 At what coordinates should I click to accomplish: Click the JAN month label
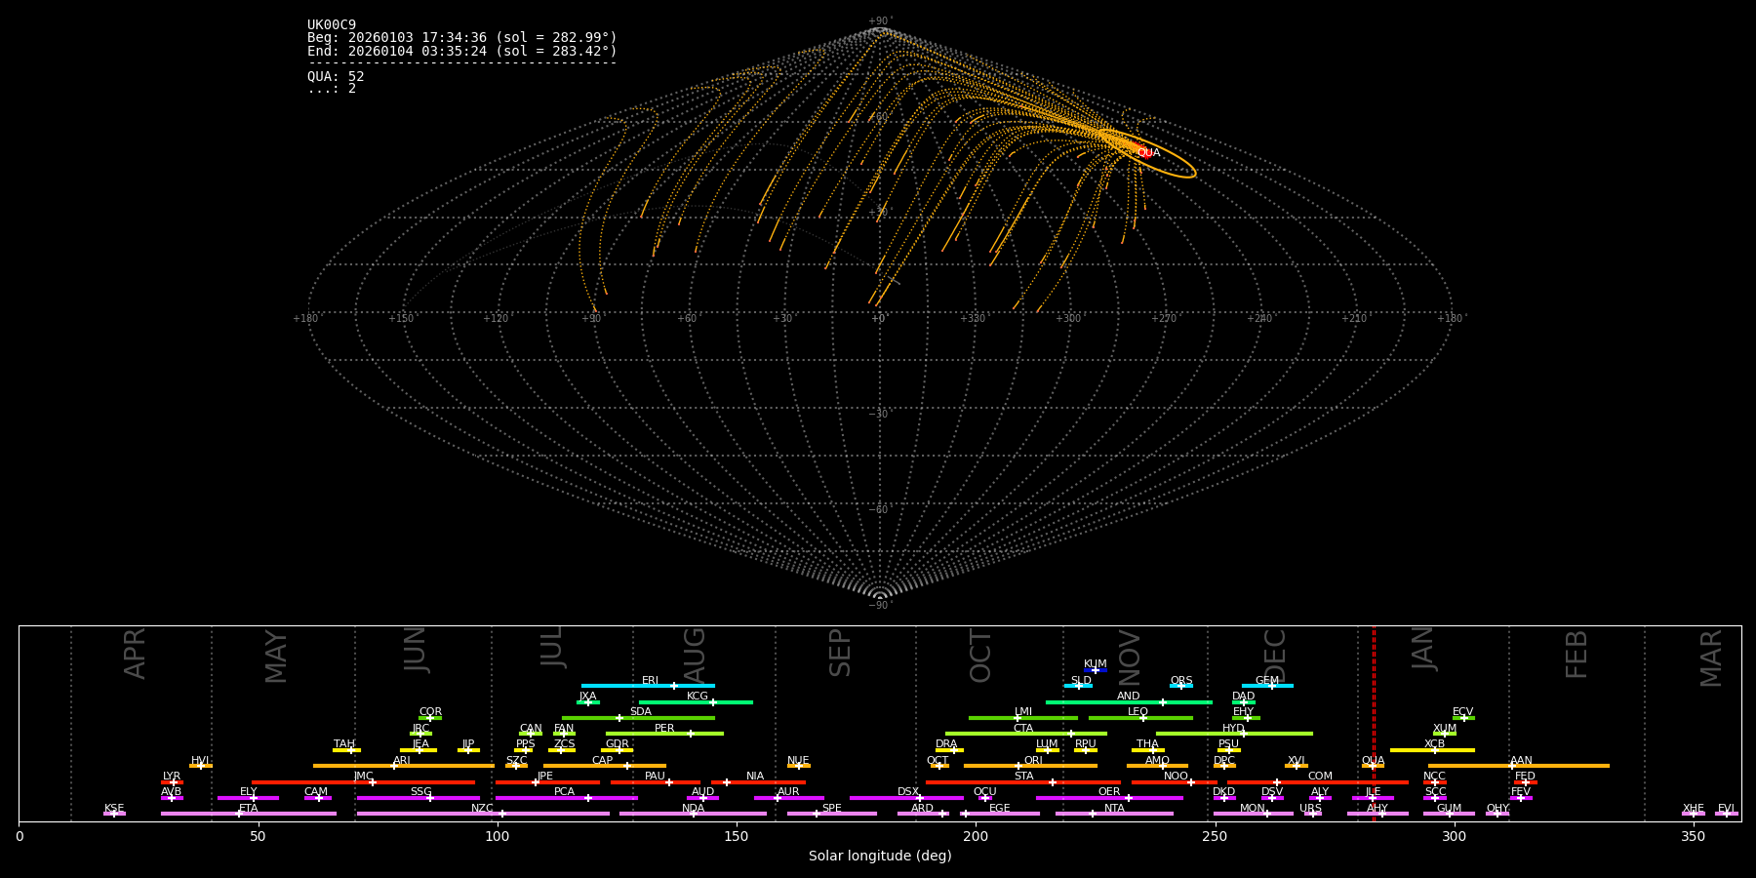point(1423,649)
